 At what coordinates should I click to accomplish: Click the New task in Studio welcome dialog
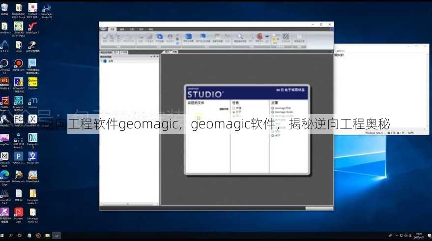pyautogui.click(x=237, y=108)
